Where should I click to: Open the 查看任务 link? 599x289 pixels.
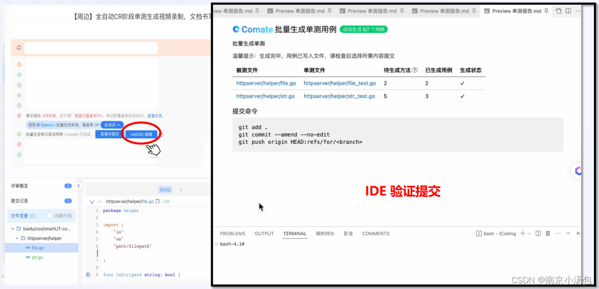click(155, 116)
